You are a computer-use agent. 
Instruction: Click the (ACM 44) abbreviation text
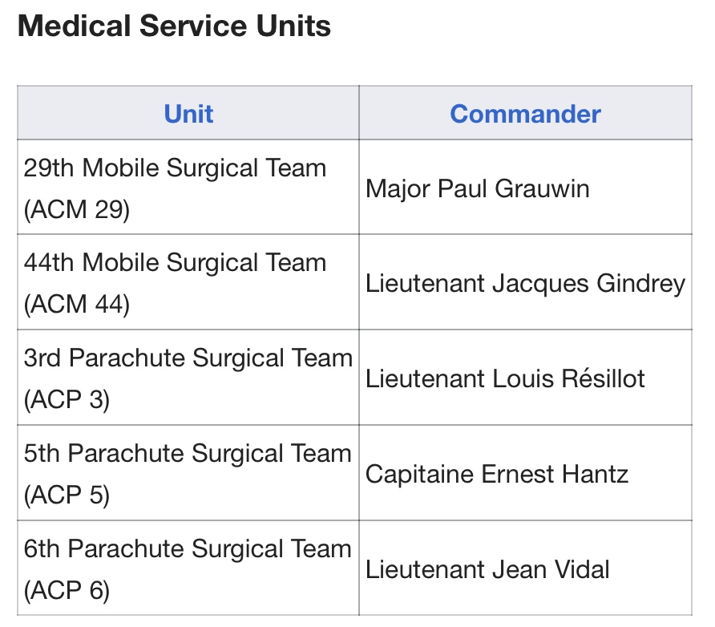tap(77, 305)
